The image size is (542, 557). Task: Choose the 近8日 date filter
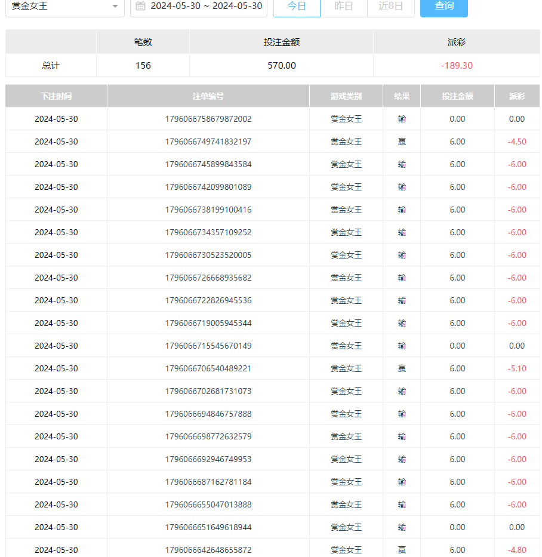(390, 6)
